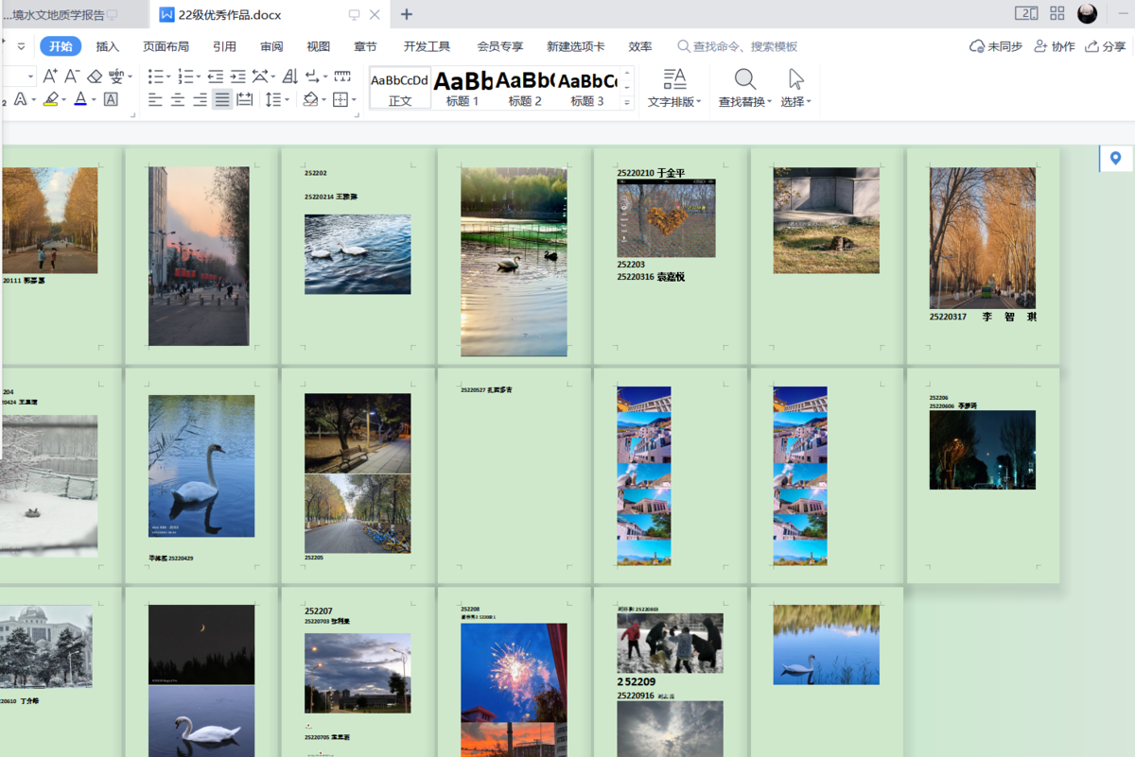
Task: Click the Chinese typography layout icon
Action: click(x=261, y=77)
